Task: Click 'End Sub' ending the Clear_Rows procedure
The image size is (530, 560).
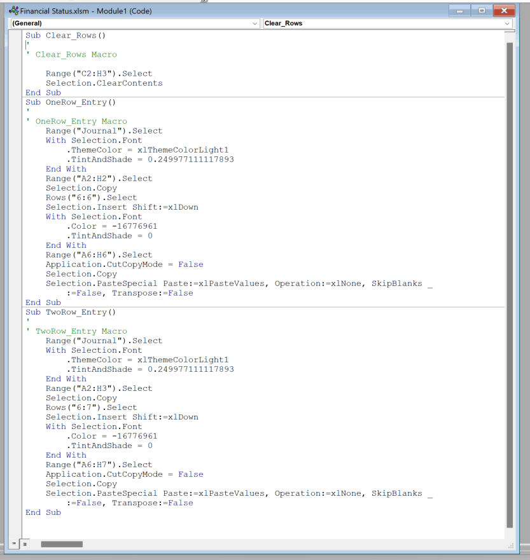Action: [43, 93]
